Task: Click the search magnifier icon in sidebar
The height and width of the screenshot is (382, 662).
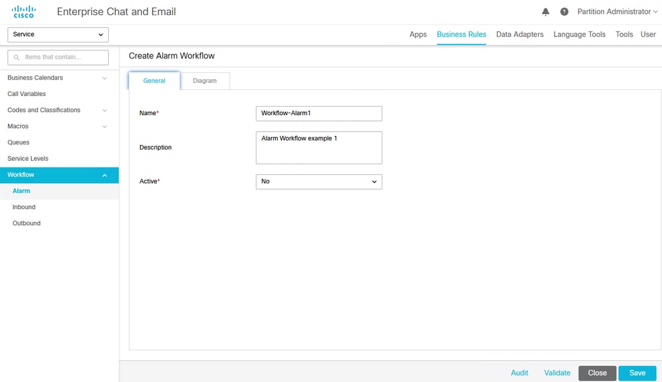Action: 17,58
